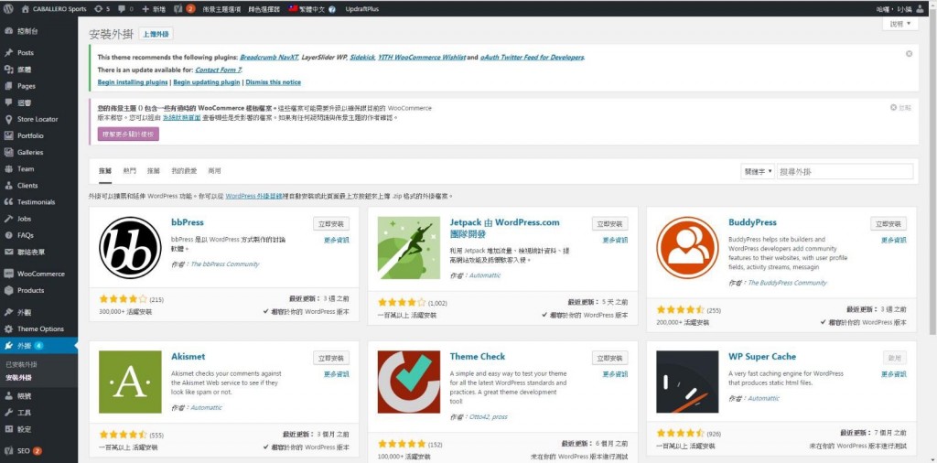Click the BuddyPress plugin logo
Image resolution: width=937 pixels, height=463 pixels.
coord(687,247)
